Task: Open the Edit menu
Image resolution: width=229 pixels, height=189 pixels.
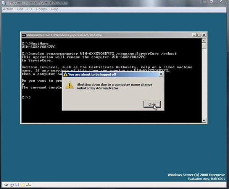Action: 20,9
